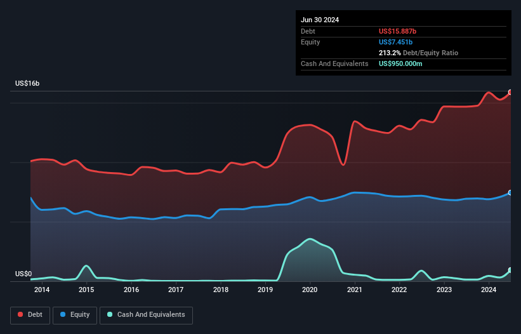Click the 2014 x-axis label
Viewport: 521px width, 334px height.
click(x=42, y=290)
